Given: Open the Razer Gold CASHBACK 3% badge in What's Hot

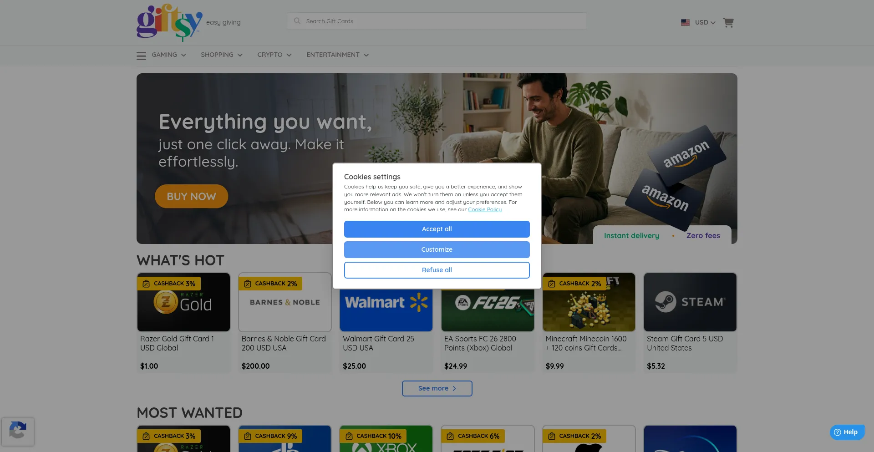Looking at the screenshot, I should 169,283.
